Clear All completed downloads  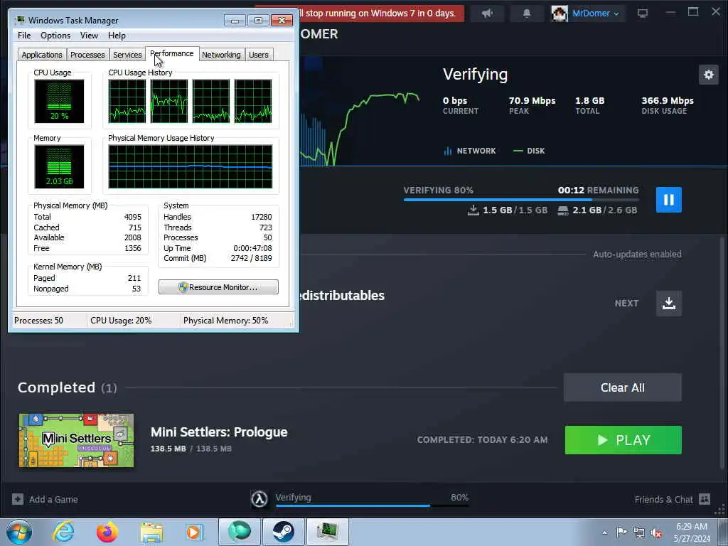623,387
